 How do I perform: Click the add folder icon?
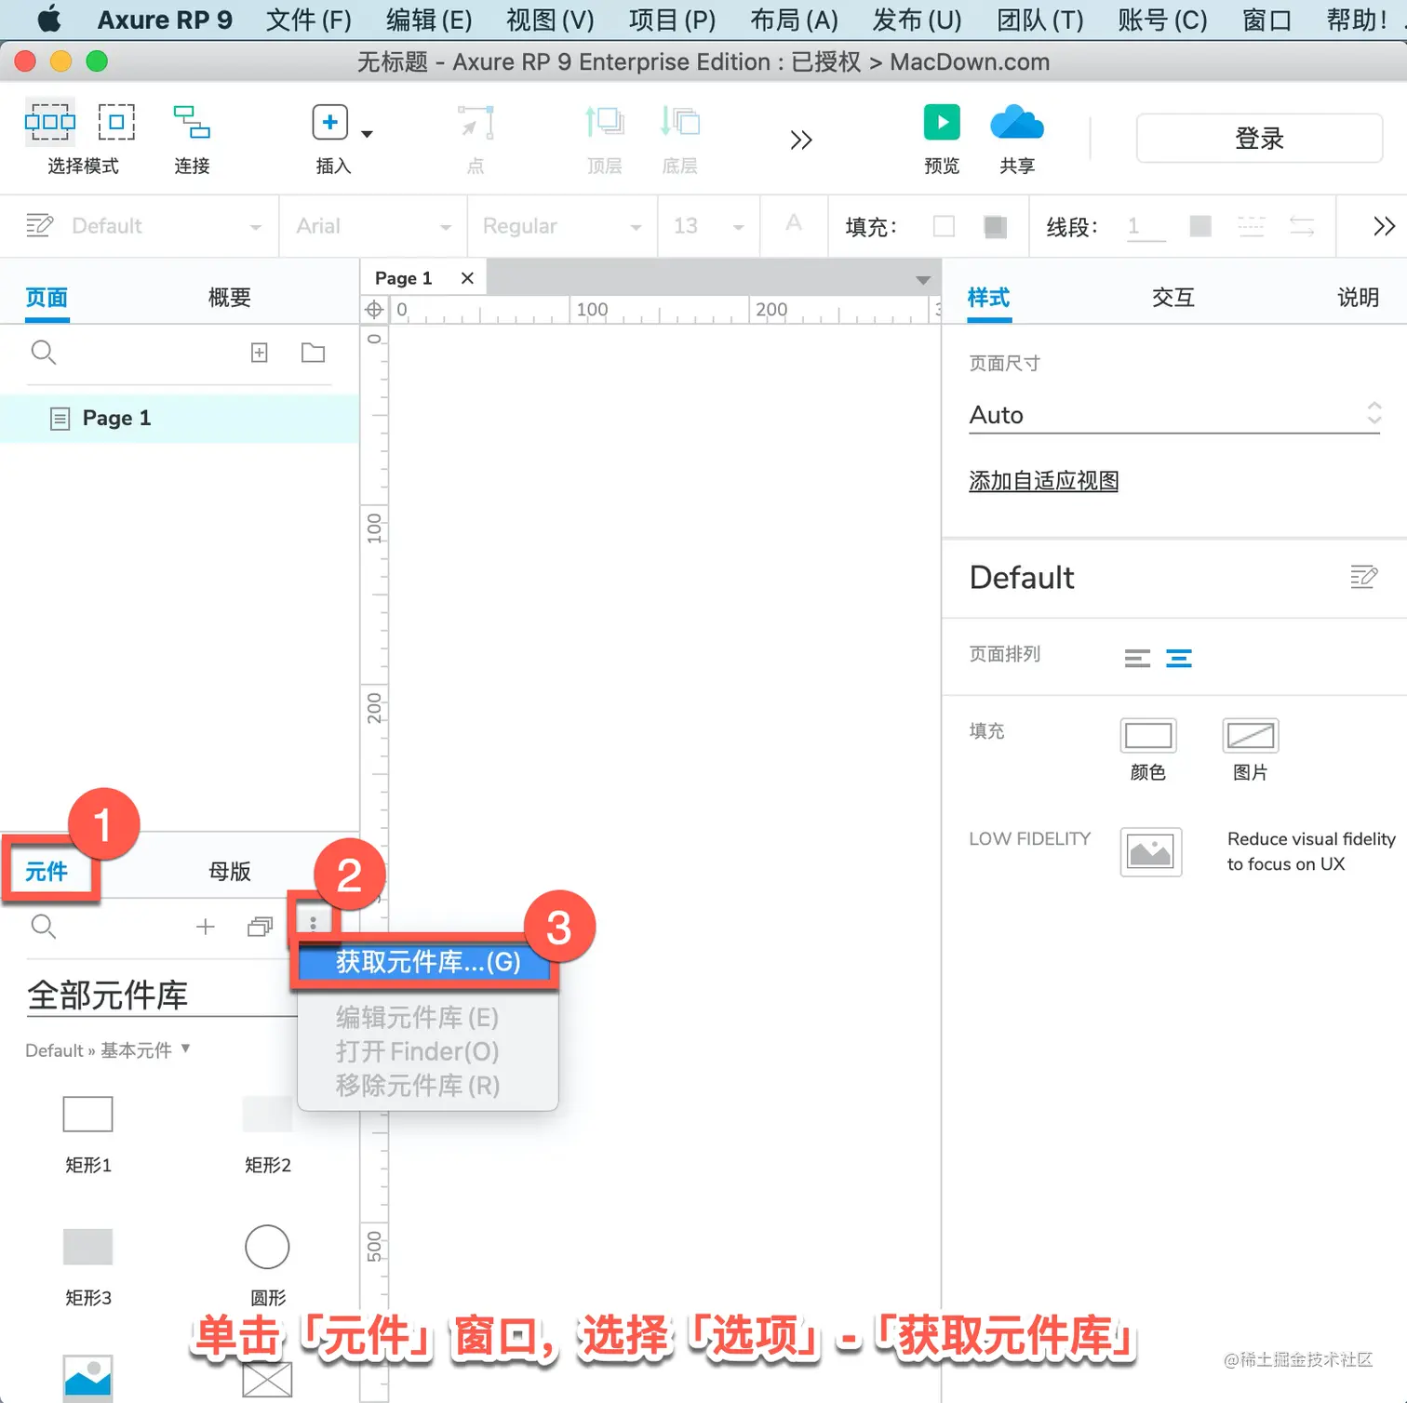[x=314, y=353]
